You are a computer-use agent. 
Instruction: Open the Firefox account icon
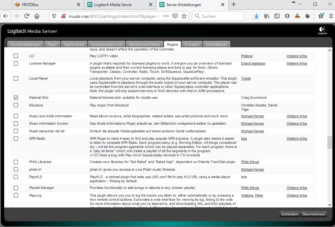click(287, 16)
